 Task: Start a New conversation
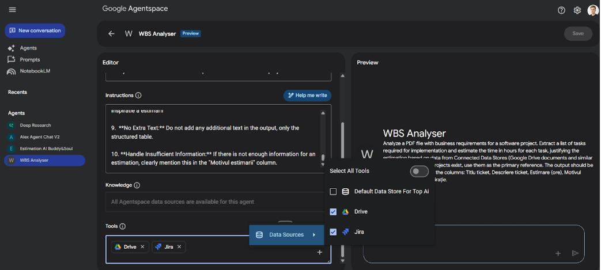(35, 31)
